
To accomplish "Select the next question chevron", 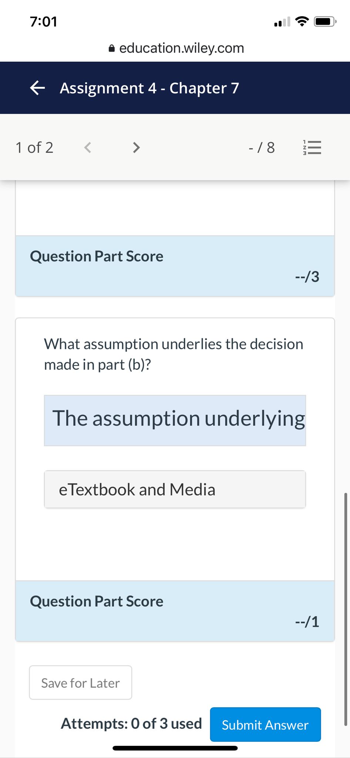I will click(136, 147).
